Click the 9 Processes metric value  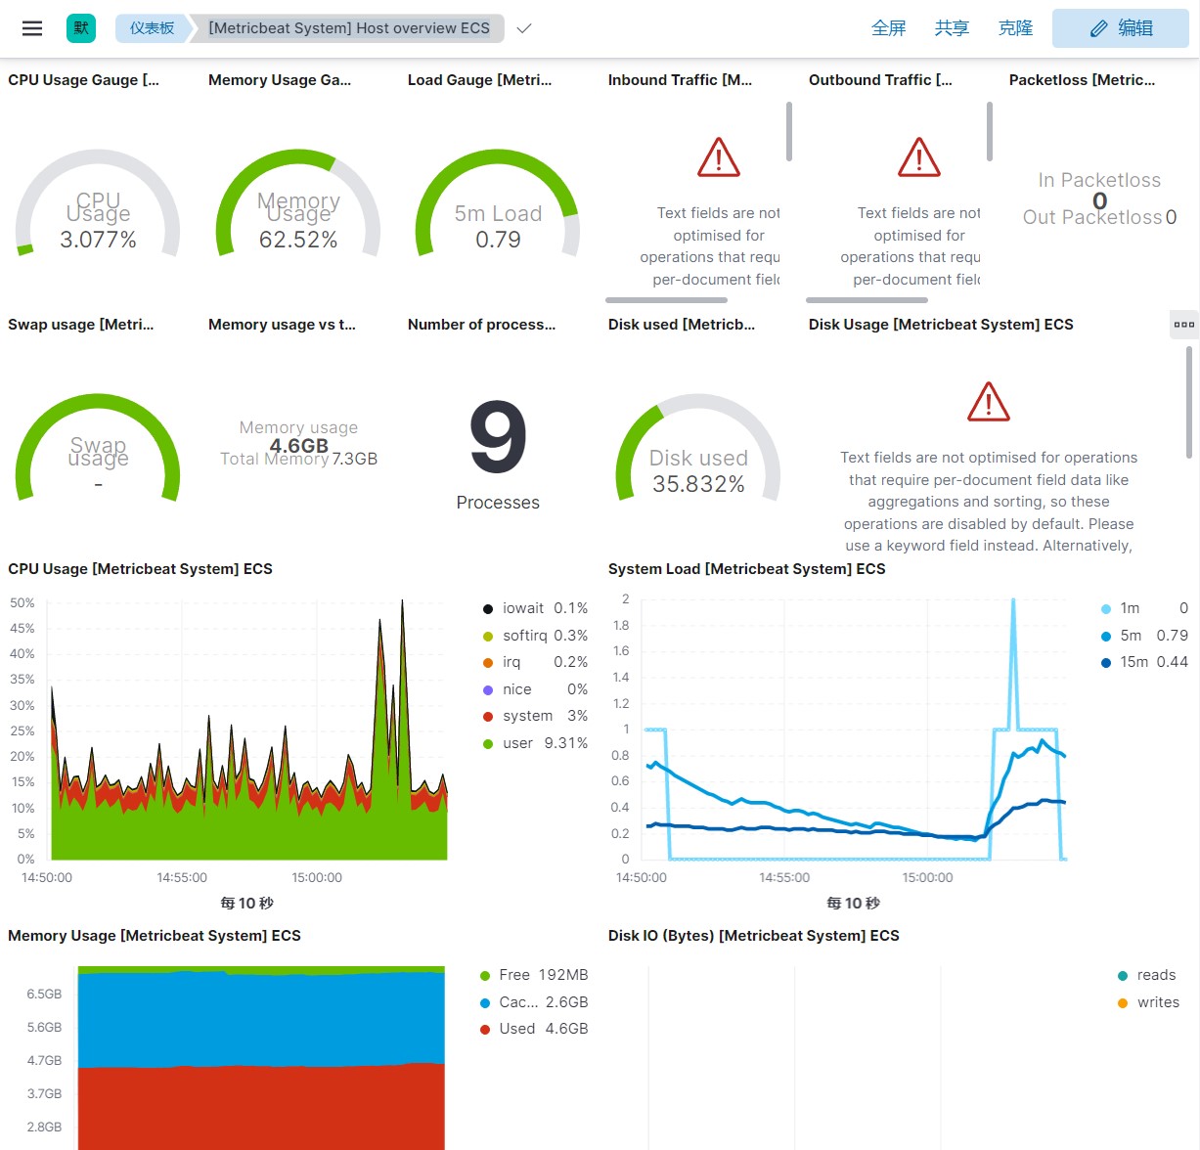(x=498, y=437)
